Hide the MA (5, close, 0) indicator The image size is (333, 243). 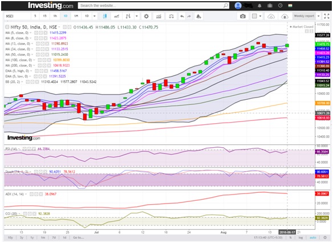pos(36,33)
